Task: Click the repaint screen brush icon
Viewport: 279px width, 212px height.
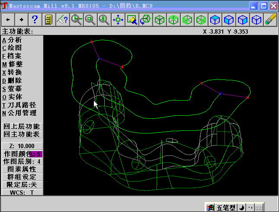Action: [x=132, y=20]
